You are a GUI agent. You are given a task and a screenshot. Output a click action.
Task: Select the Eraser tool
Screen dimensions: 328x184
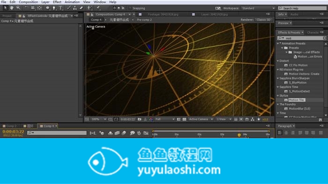81,8
